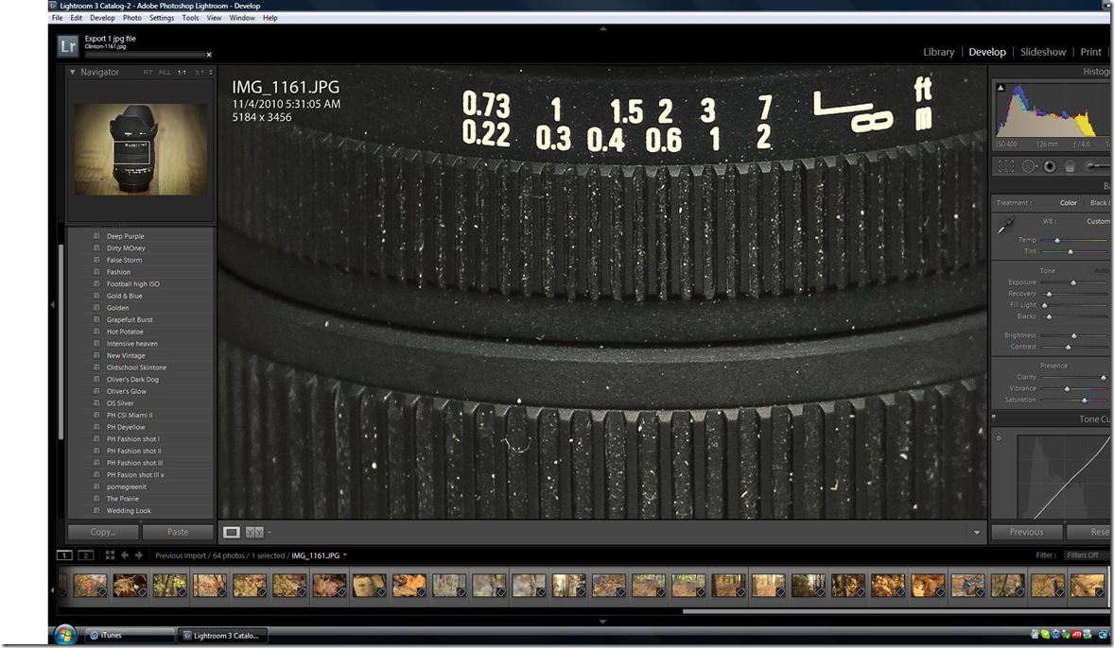1114x648 pixels.
Task: Select the Crop Overlay tool
Action: pyautogui.click(x=1006, y=166)
